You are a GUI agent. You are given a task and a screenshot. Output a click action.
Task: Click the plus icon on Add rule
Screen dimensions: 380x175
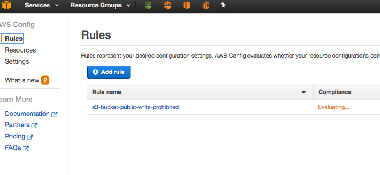pos(95,72)
